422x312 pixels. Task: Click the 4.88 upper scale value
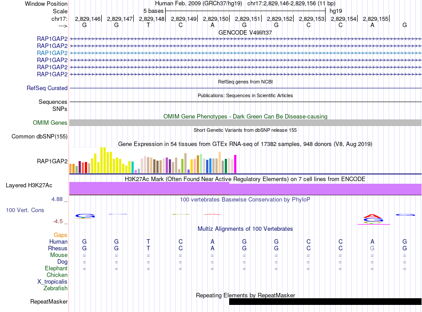click(x=57, y=199)
